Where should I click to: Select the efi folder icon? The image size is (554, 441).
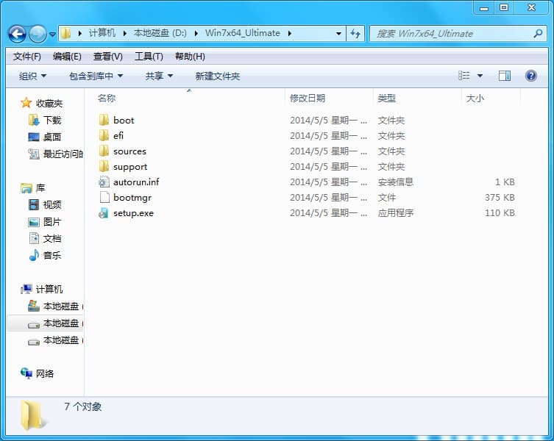[x=104, y=135]
